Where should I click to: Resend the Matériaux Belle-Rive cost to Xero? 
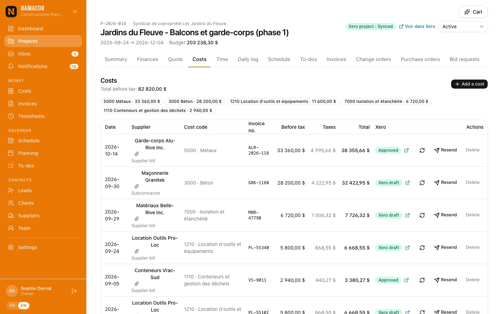point(446,215)
